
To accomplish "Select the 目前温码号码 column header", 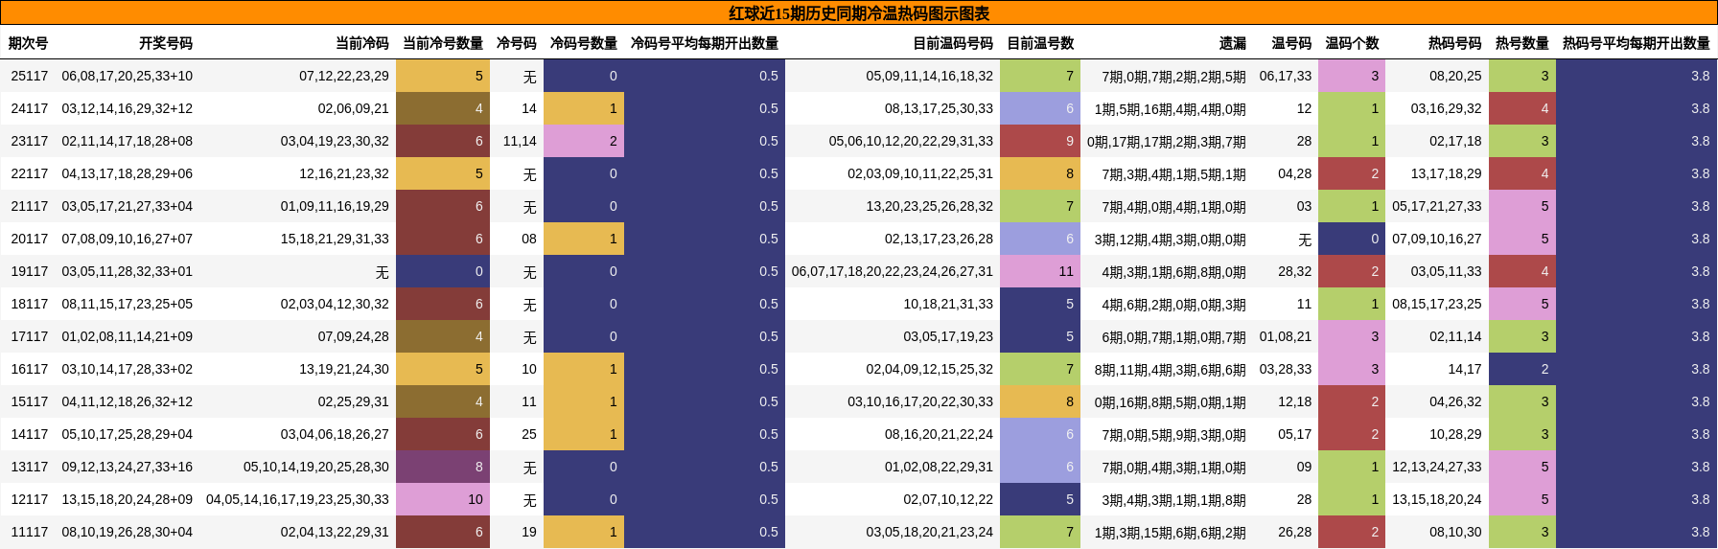I will (953, 43).
